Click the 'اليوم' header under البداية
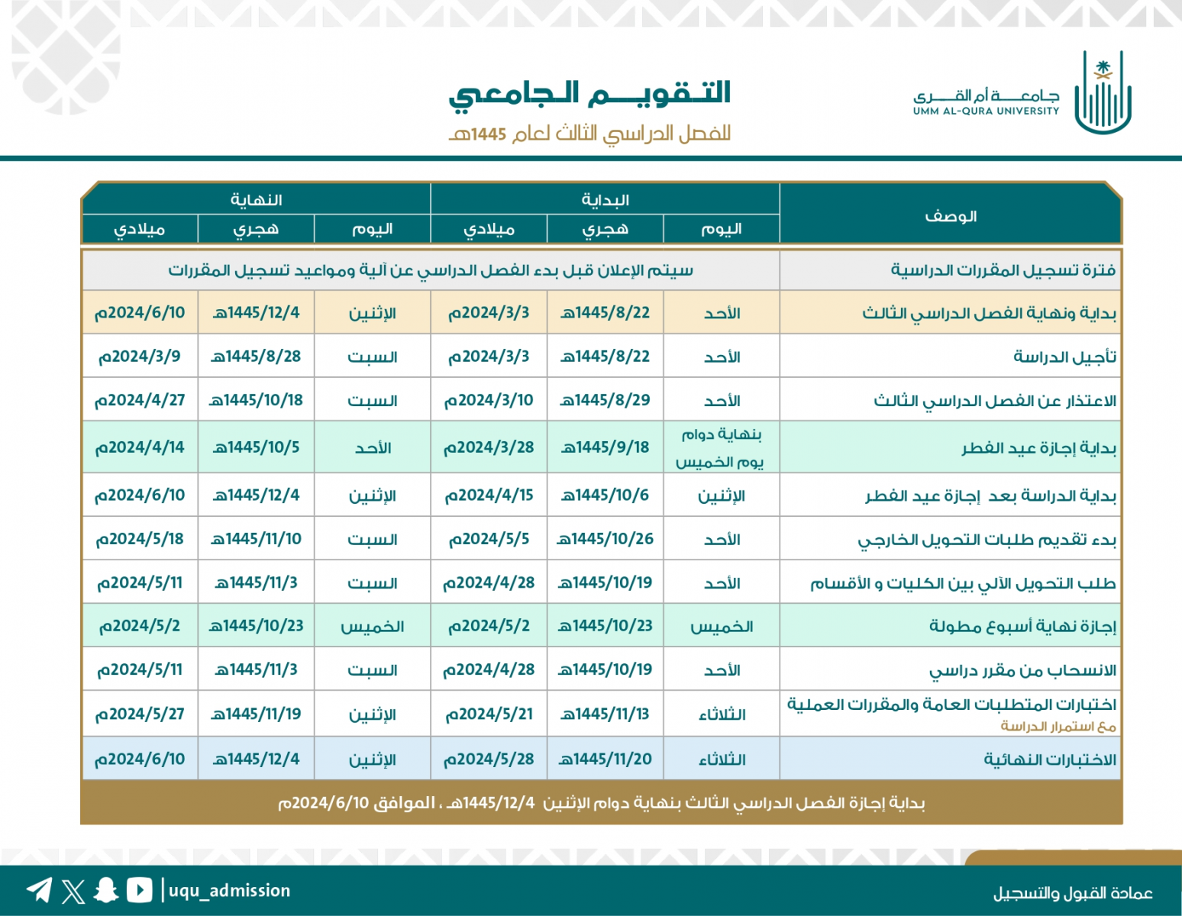This screenshot has height=916, width=1182. click(722, 229)
